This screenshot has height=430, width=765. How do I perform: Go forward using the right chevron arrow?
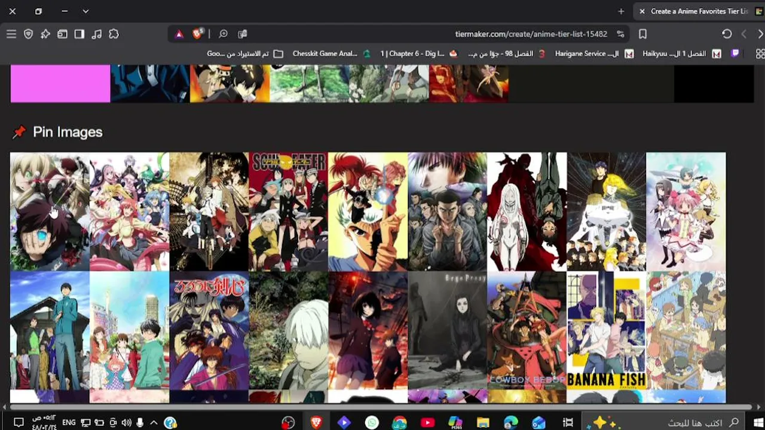click(760, 34)
